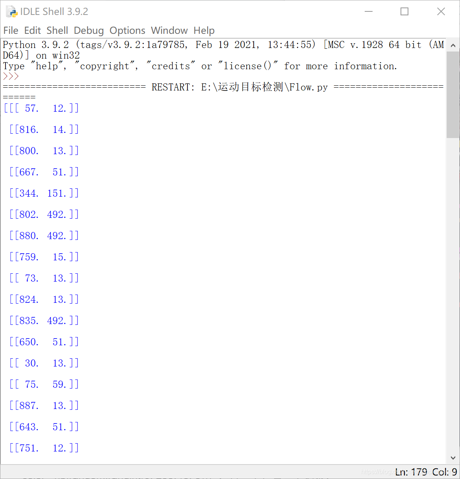Open the Options menu
Viewport: 460px width, 479px height.
(127, 30)
